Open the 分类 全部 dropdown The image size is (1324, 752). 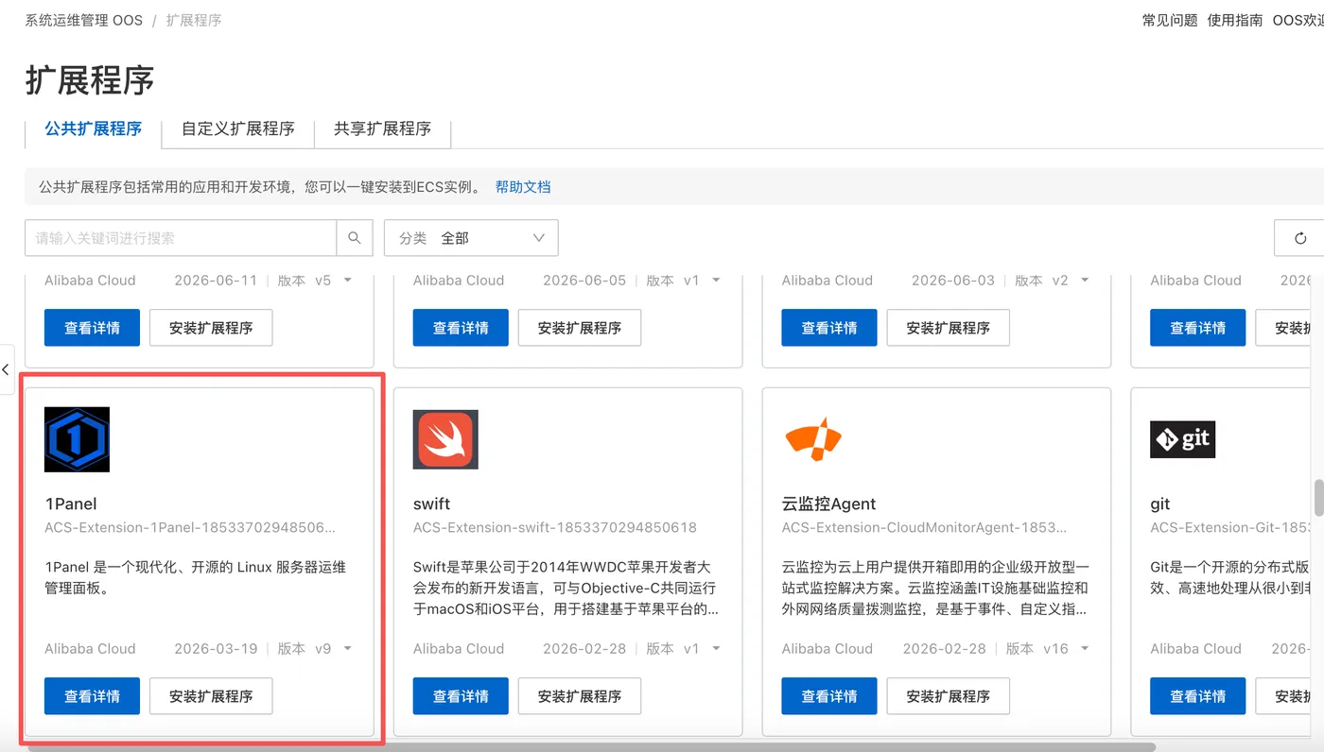[x=471, y=238]
